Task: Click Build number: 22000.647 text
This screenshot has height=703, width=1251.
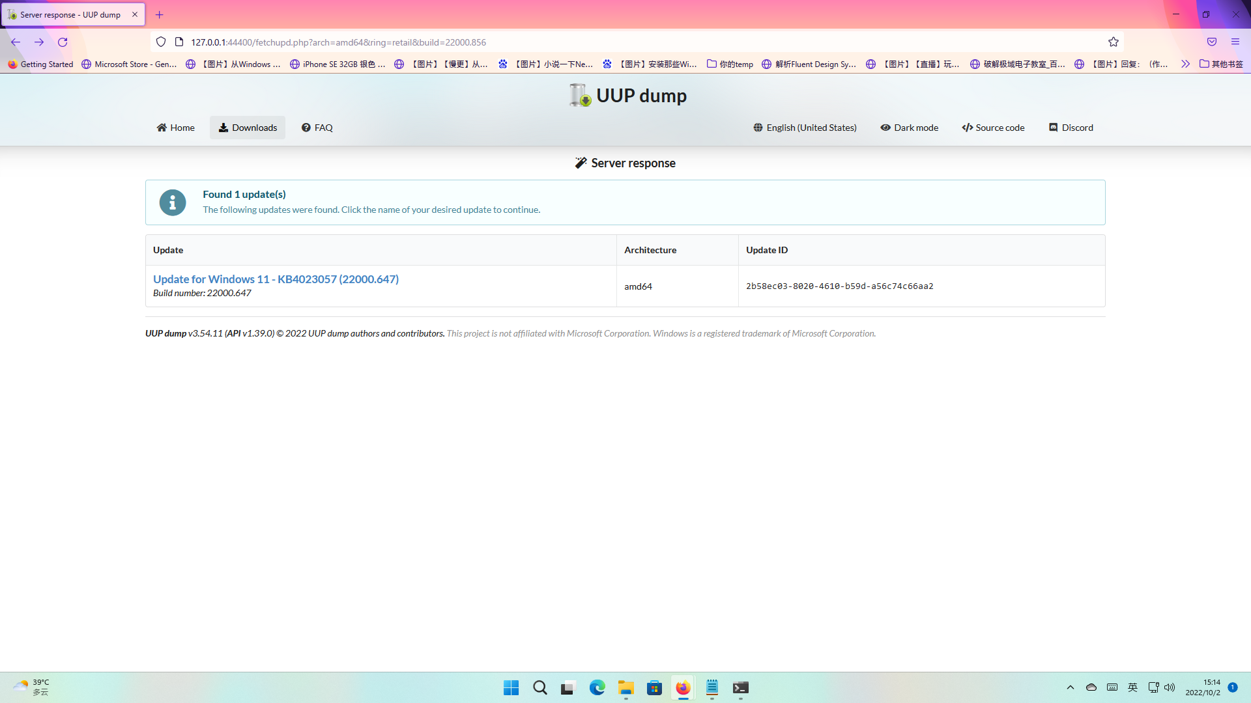Action: point(202,294)
